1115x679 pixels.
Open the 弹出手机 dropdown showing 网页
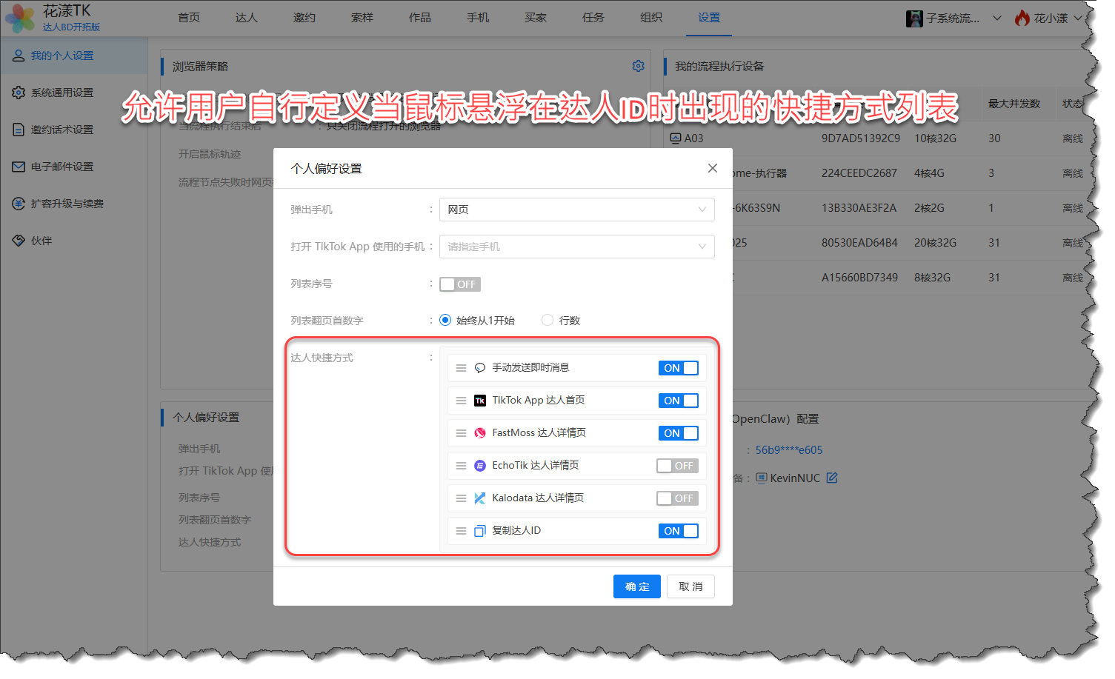[576, 210]
